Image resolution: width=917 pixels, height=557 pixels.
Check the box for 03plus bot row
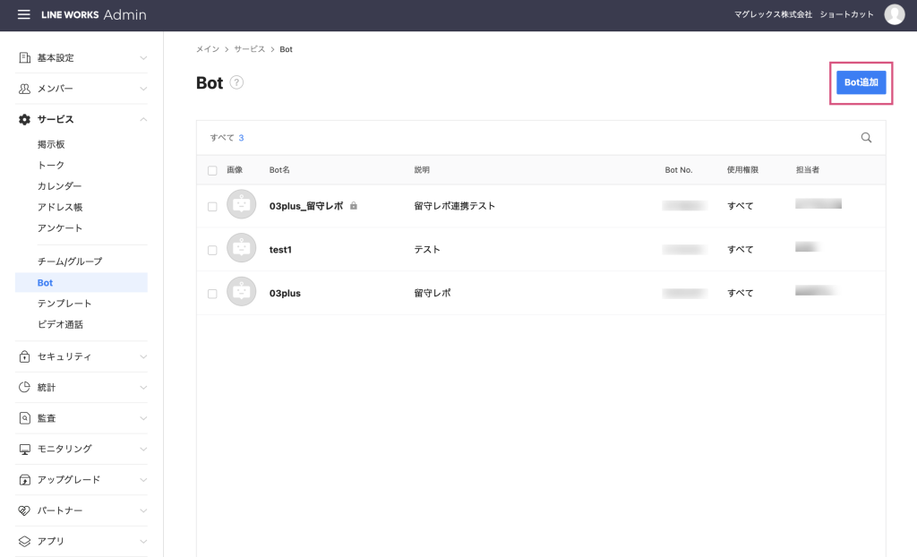click(212, 294)
